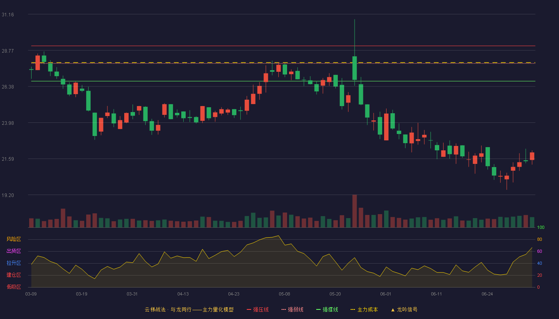Select the red strong-resistance horizontal line
This screenshot has width=559, height=319.
(x=283, y=46)
